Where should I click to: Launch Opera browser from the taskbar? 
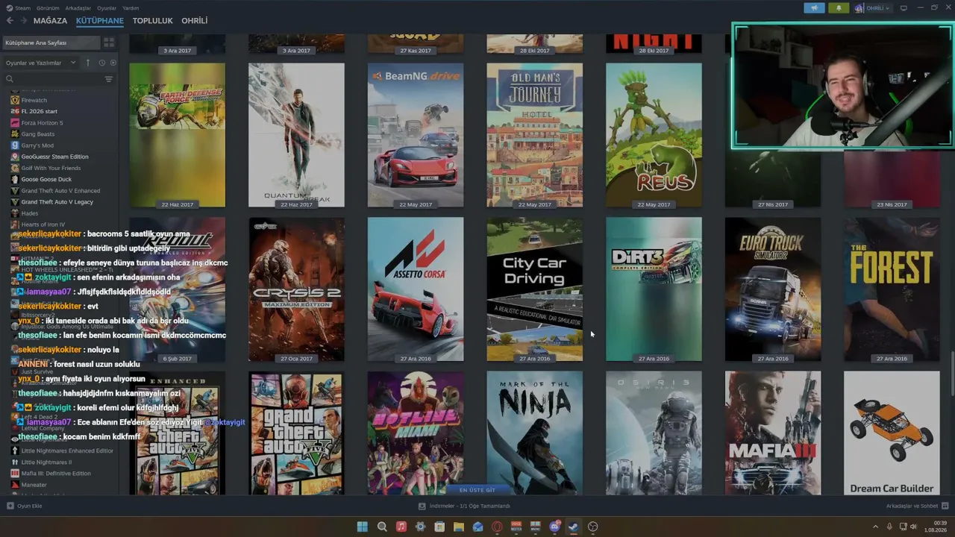(x=497, y=527)
